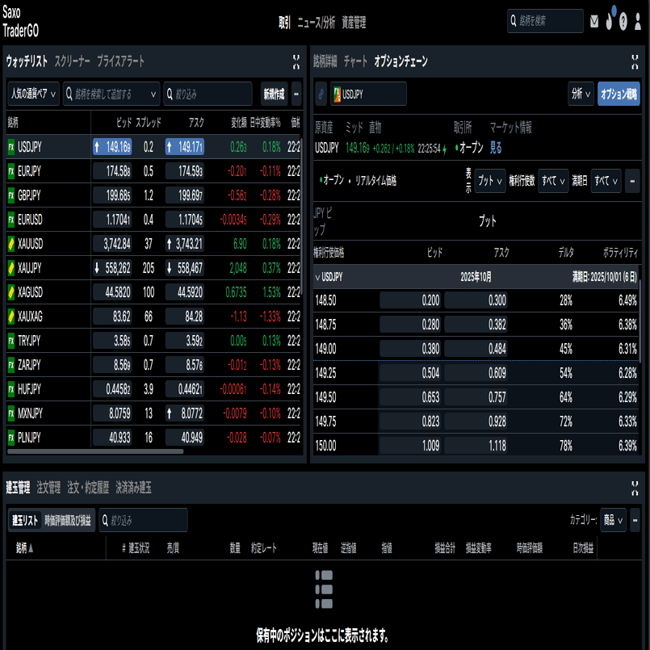Click the 銘柄を検索 search field
650x650 pixels.
click(x=545, y=21)
